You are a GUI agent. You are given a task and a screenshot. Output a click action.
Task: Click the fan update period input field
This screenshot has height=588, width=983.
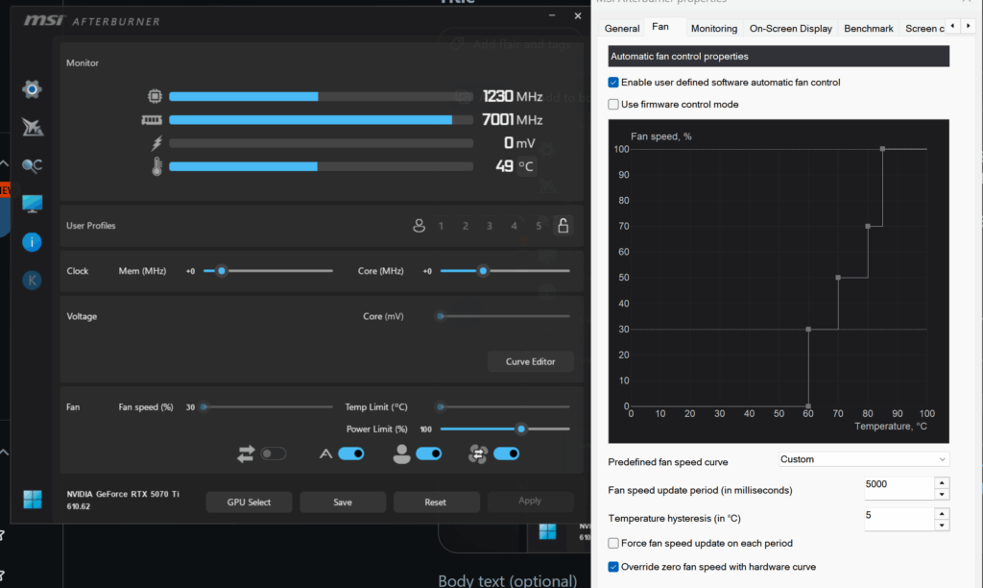click(x=899, y=488)
